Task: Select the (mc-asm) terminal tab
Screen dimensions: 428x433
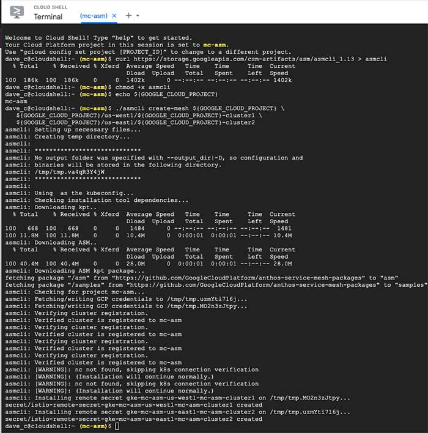Action: [94, 16]
